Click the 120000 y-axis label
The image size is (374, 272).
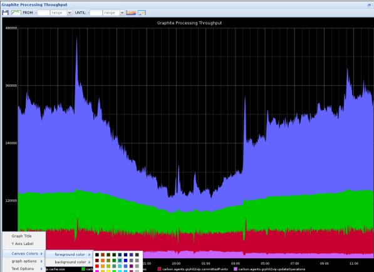point(11,201)
